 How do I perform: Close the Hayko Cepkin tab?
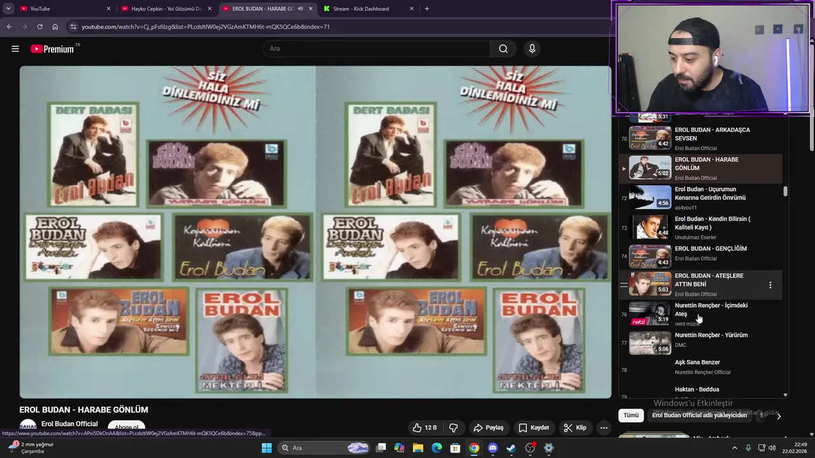(x=209, y=9)
